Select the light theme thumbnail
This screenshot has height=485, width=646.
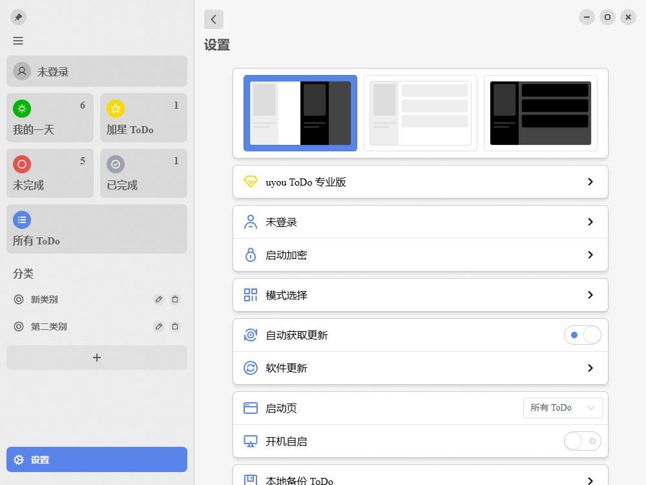(421, 113)
